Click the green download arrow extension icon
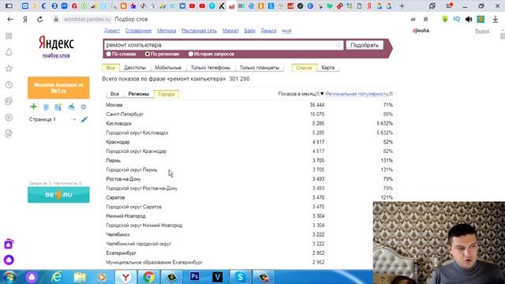The image size is (505, 284). click(x=445, y=19)
